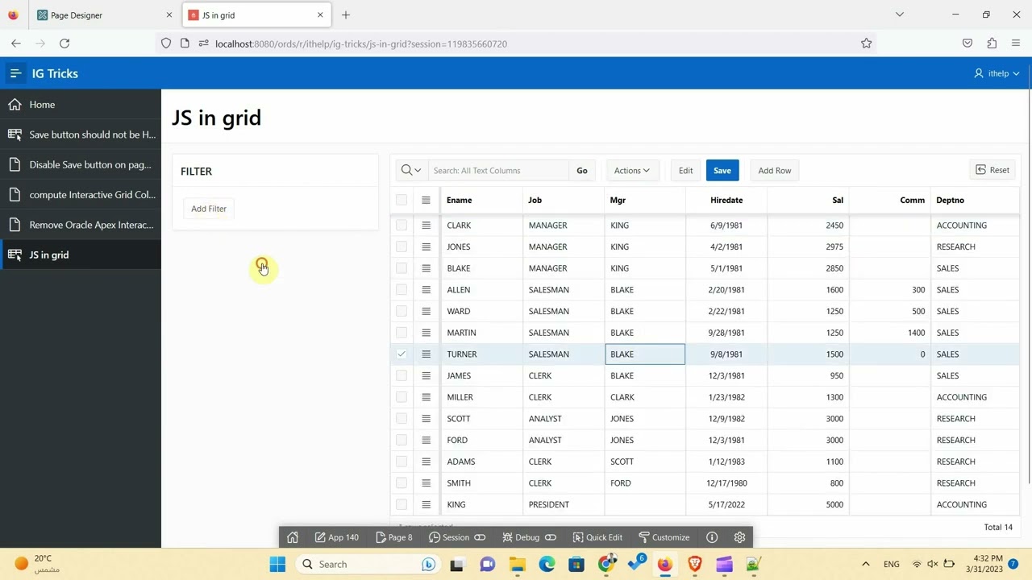Viewport: 1032px width, 580px height.
Task: Sort by the Ename column header
Action: click(460, 200)
